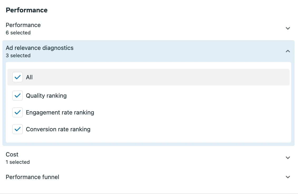Click the Quality ranking label text

46,96
